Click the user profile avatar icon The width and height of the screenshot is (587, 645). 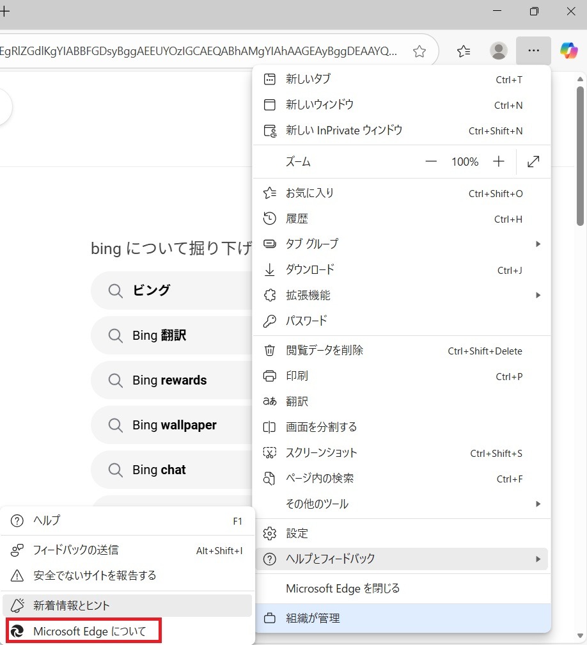point(498,51)
